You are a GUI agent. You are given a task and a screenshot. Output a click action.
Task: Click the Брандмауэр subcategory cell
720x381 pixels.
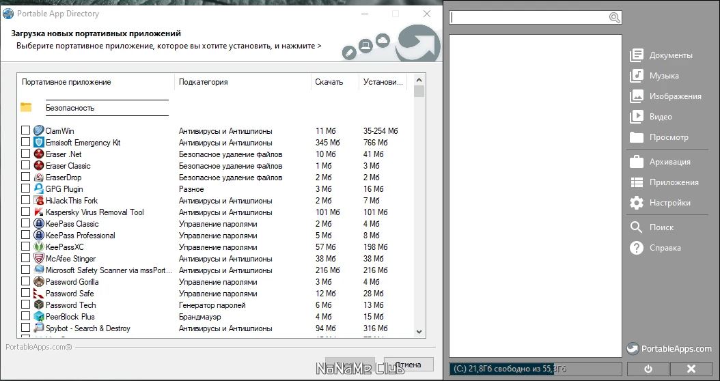(x=199, y=317)
